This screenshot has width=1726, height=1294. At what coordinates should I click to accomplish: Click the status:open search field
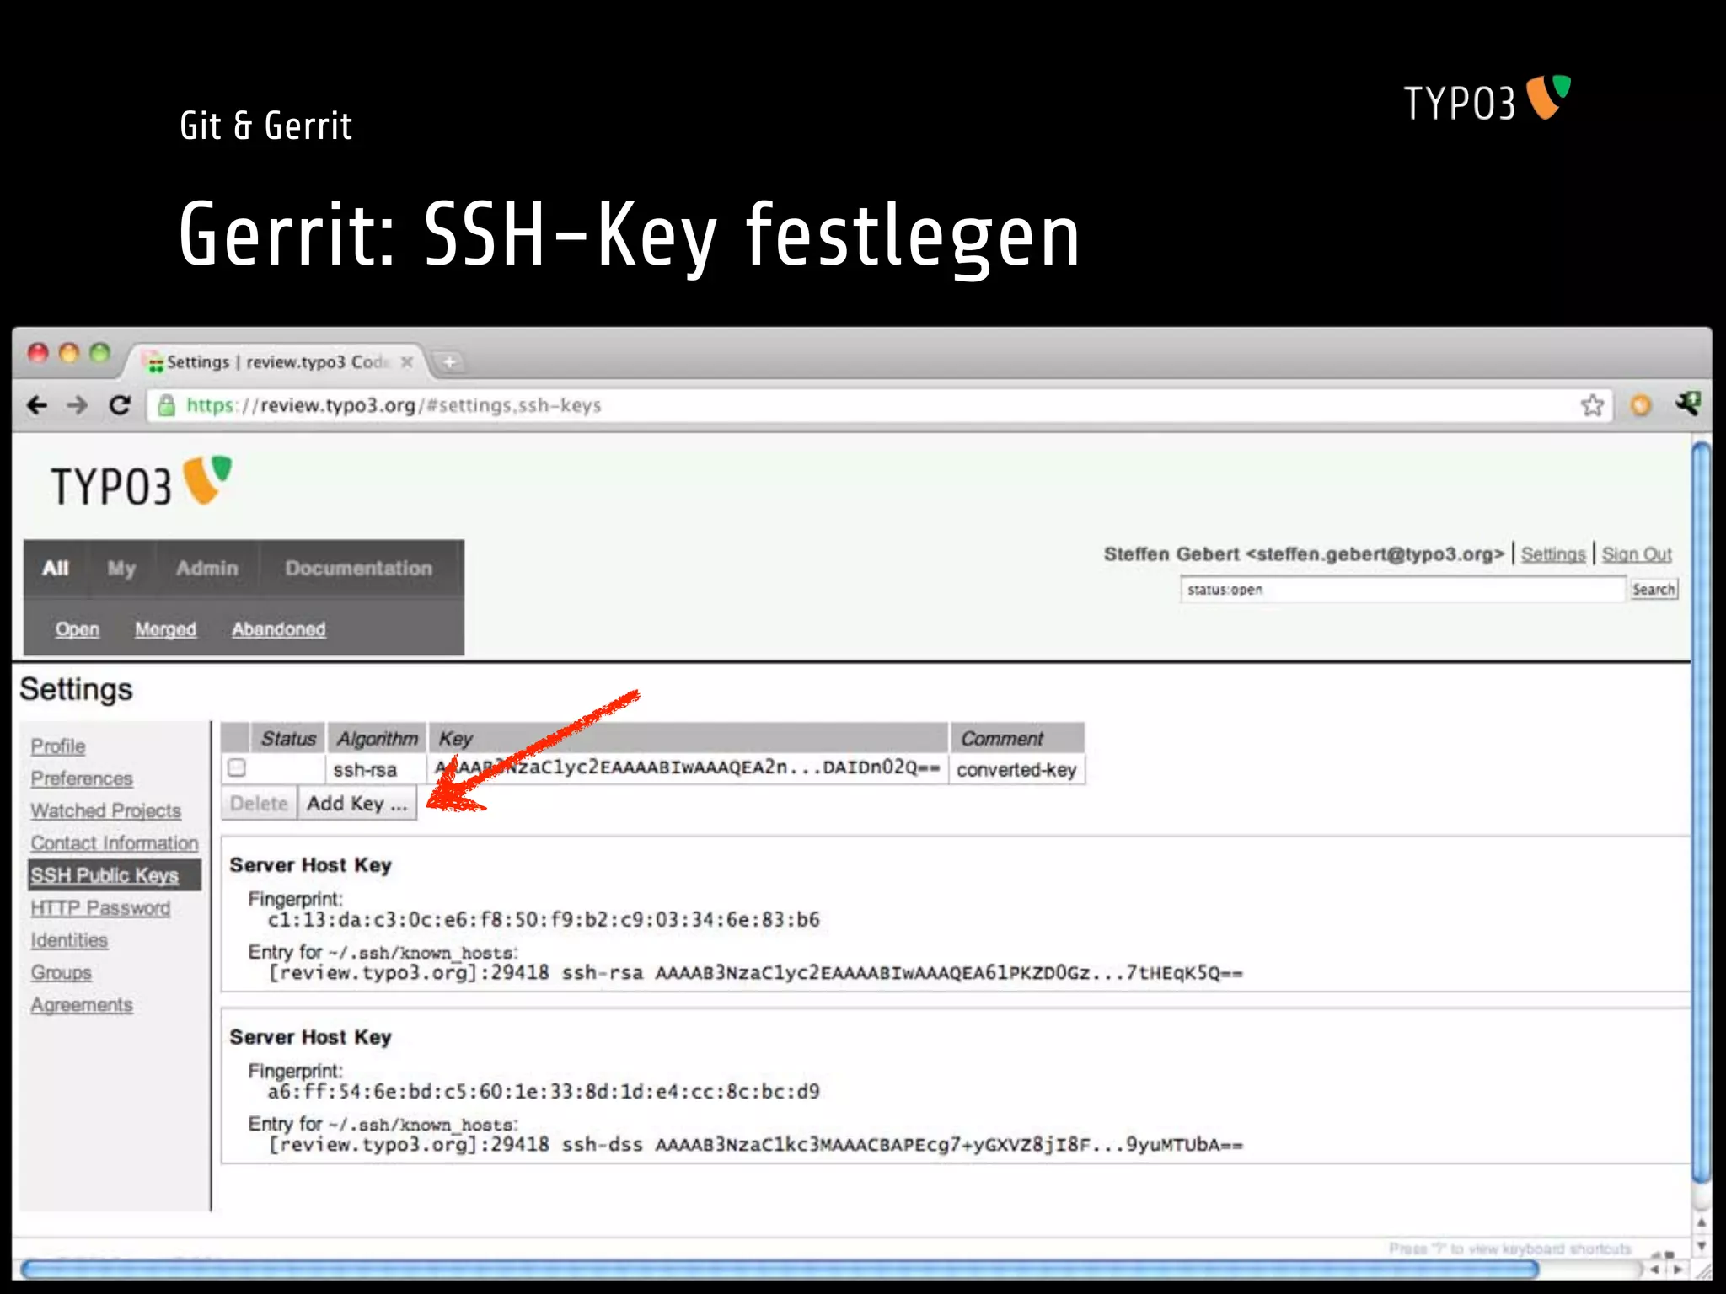(x=1402, y=589)
